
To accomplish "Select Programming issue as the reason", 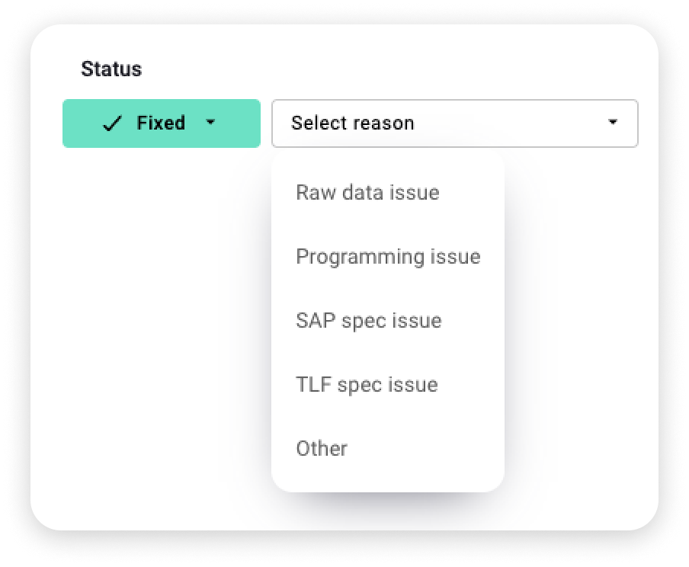I will [x=388, y=257].
